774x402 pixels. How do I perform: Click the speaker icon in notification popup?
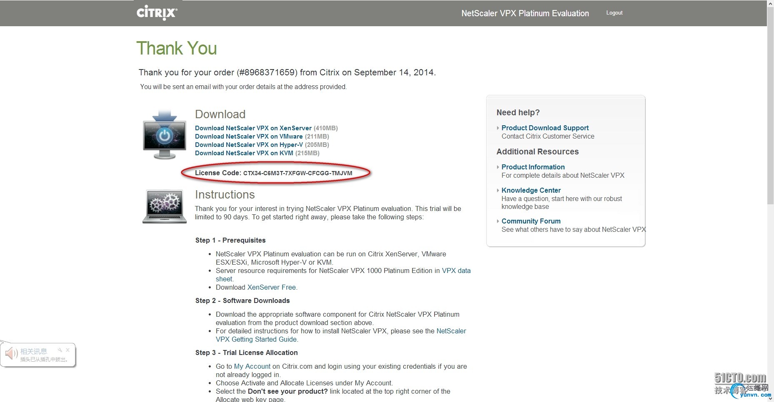point(11,354)
